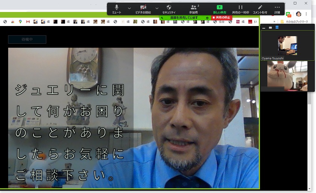The image size is (316, 193).
Task: Click the 待機中 status button
Action: click(27, 39)
